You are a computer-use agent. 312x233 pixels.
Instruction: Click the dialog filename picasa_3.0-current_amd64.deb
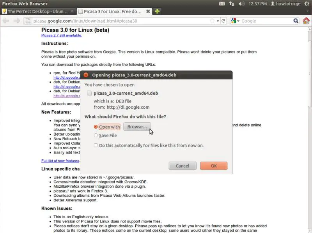click(126, 93)
